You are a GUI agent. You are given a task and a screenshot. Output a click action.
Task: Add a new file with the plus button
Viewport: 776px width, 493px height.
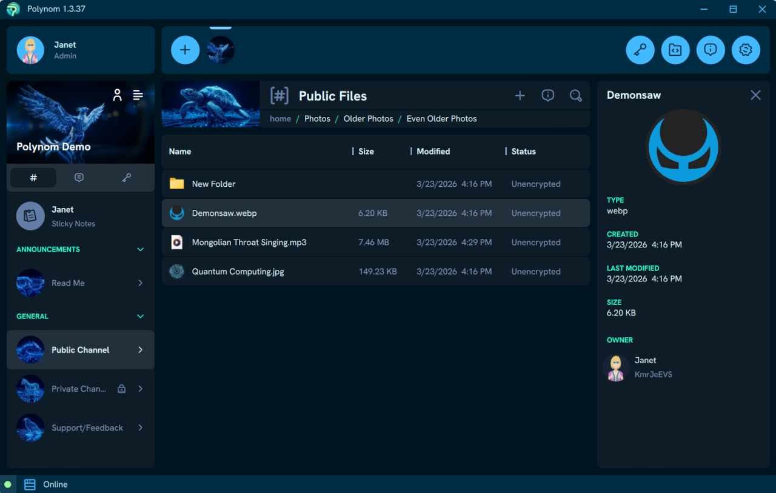point(520,96)
